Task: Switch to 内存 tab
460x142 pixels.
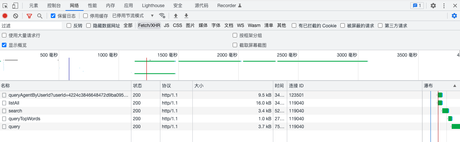Action: tap(110, 6)
